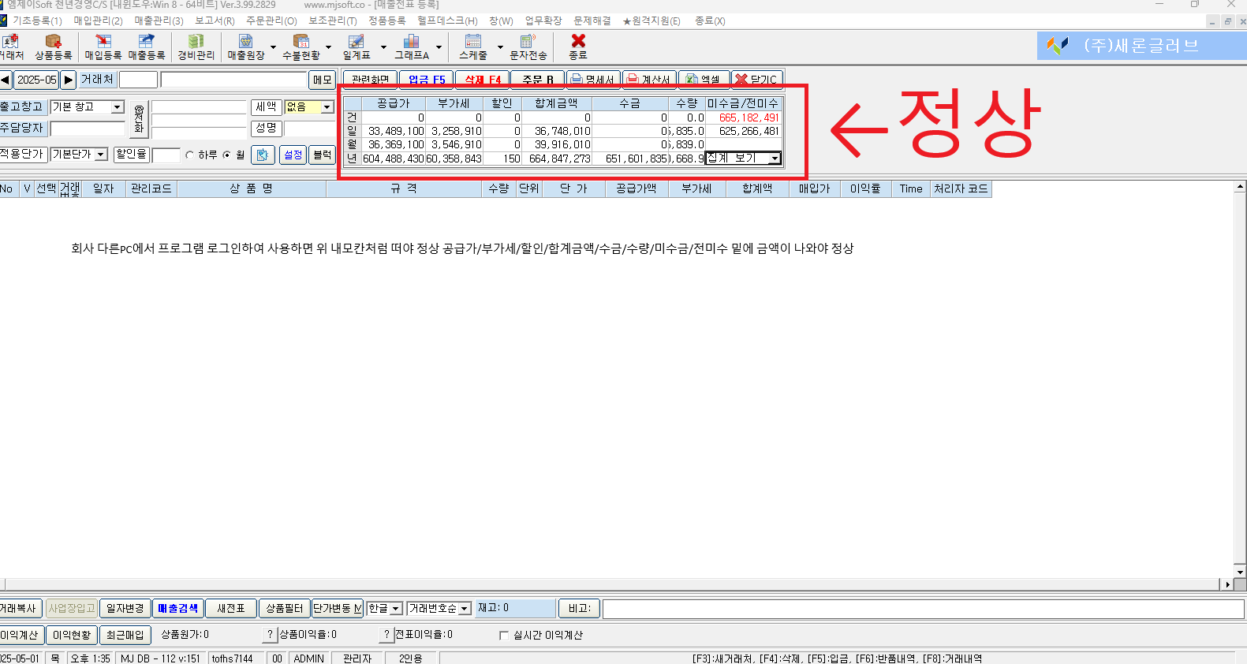Open 매출등록 sales entry icon
Viewport: 1247px width, 664px height.
(147, 47)
